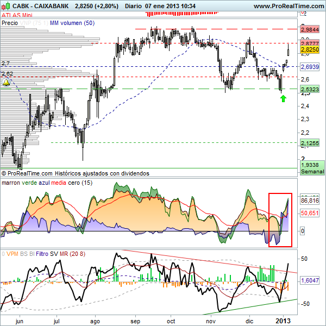Select the Precio label in the price panel
Screen dimensions: 326x326
(10, 23)
